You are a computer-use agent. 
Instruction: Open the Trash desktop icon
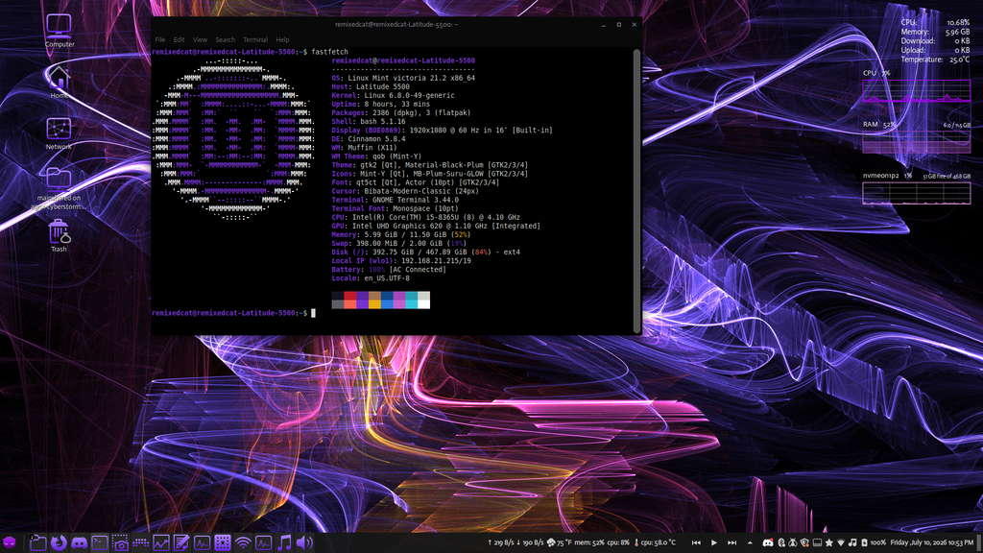pos(59,236)
